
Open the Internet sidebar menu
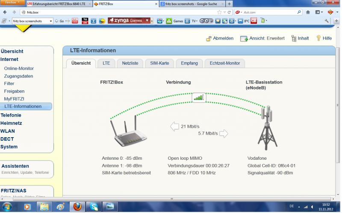(9, 59)
